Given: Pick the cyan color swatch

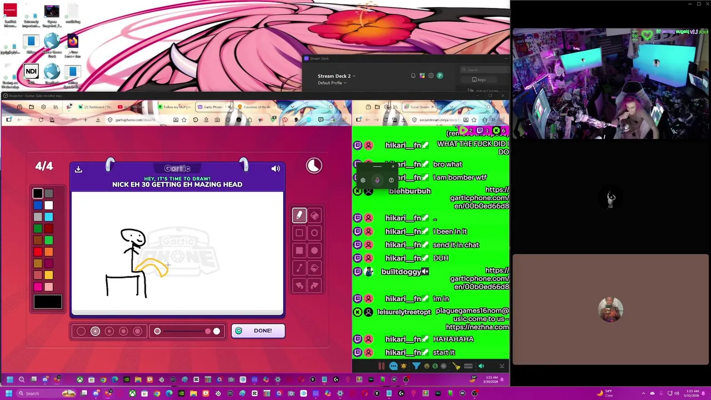Looking at the screenshot, I should click(49, 217).
